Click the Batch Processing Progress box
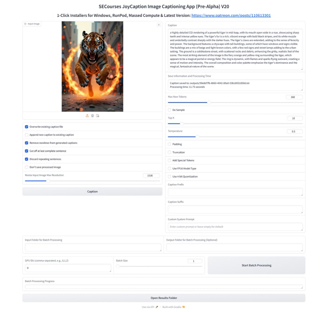Viewport: 328px width, 312px height. click(164, 287)
